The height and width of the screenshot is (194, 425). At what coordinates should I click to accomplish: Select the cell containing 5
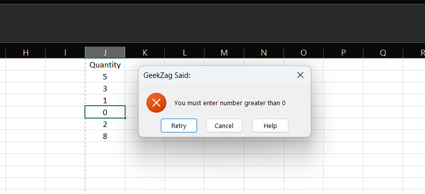pyautogui.click(x=105, y=77)
